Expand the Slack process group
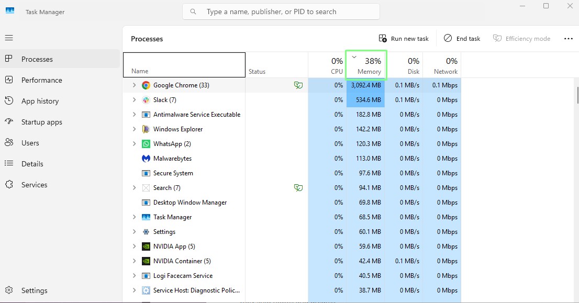Image resolution: width=579 pixels, height=303 pixels. tap(134, 100)
